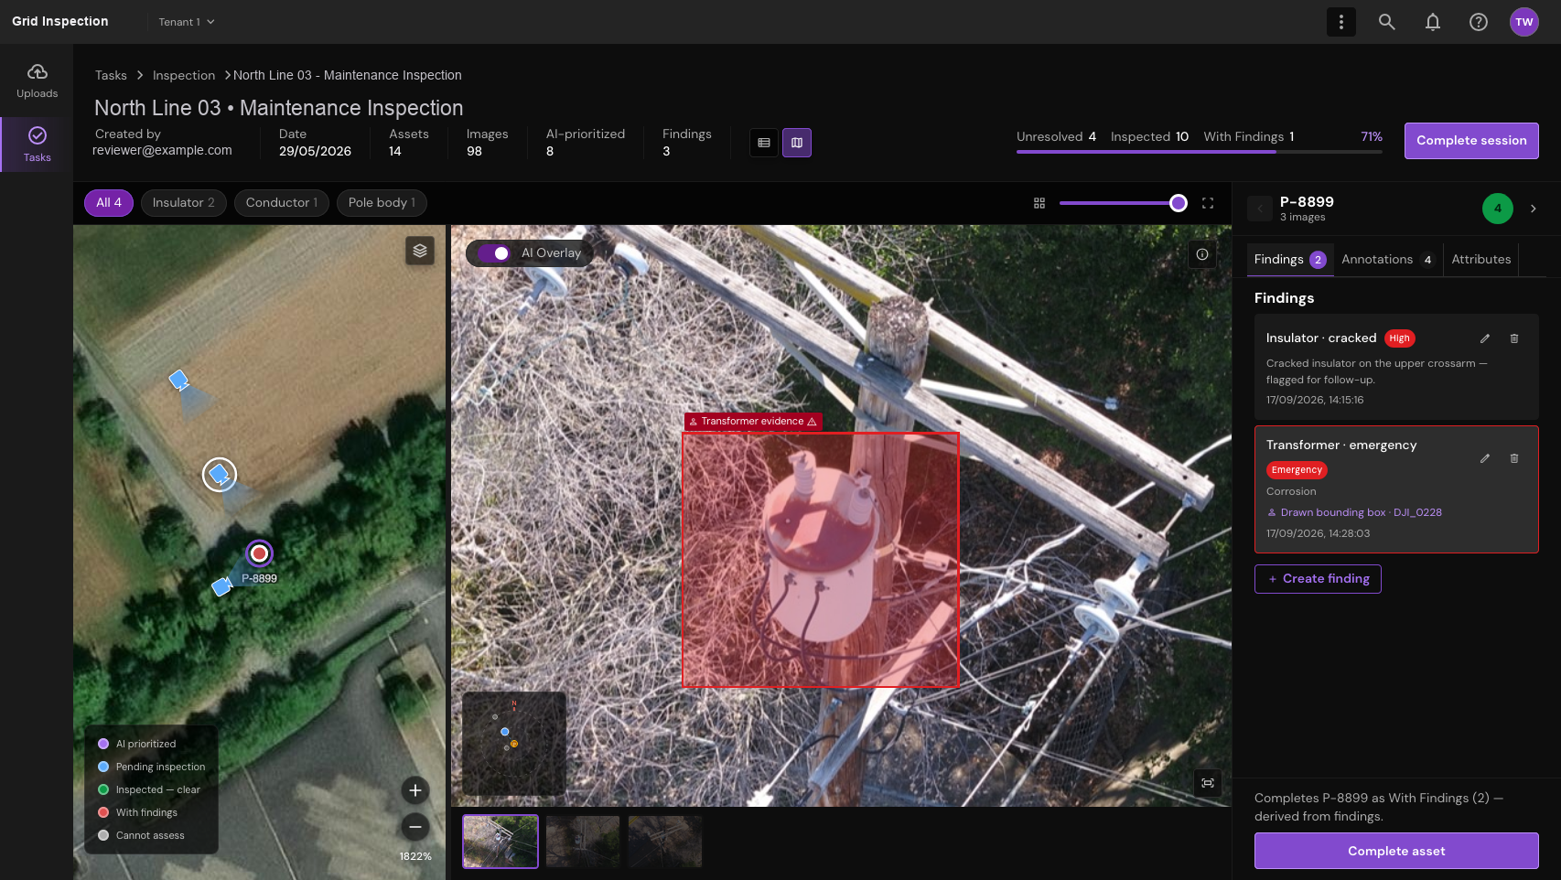1561x880 pixels.
Task: Go to Tasks breadcrumb
Action: pos(111,75)
